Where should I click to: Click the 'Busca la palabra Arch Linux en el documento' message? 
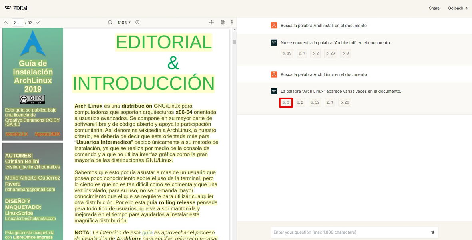coord(324,74)
